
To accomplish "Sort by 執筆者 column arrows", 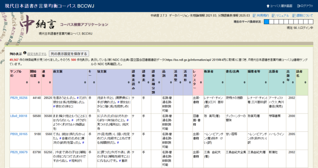I will pyautogui.click(x=223, y=82).
